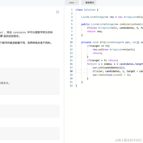Click the first example box containing 用多次
The image size is (143, 143).
pos(30,81)
